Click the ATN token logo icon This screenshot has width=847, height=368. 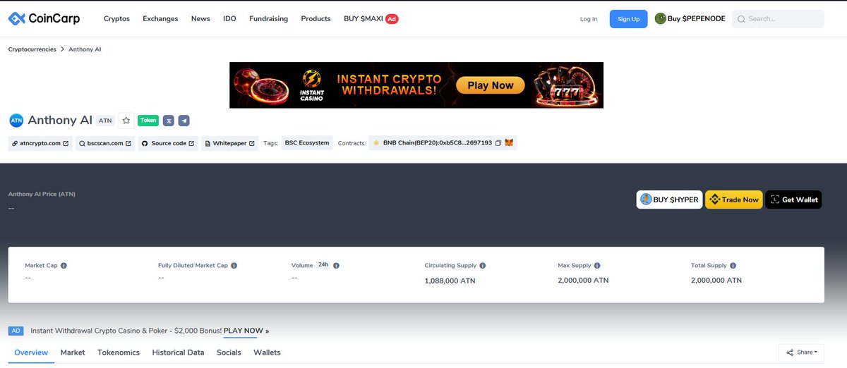[x=16, y=121]
